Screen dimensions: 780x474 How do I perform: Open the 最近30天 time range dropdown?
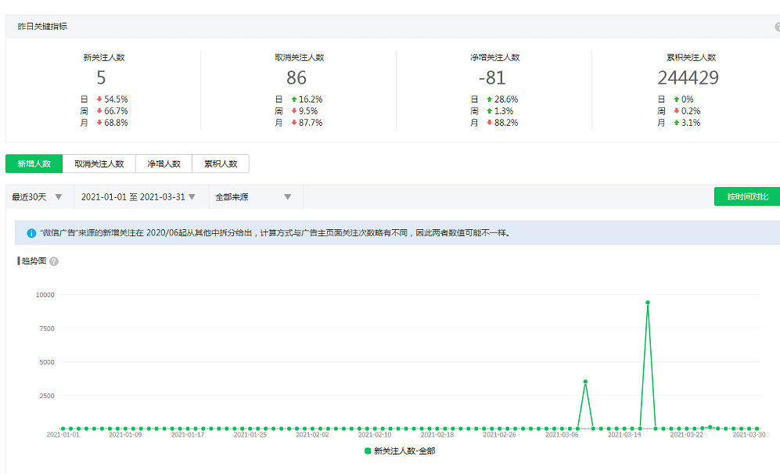pos(38,197)
